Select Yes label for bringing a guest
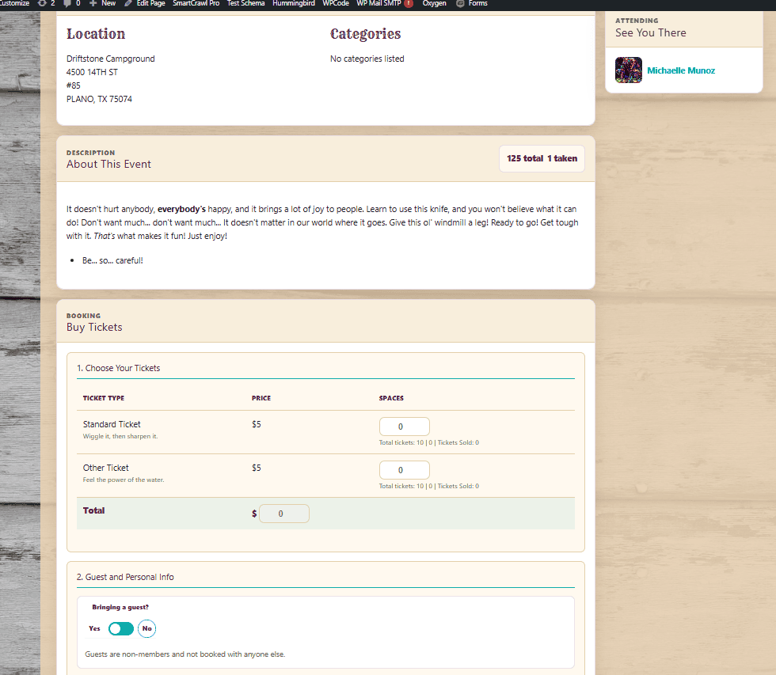Image resolution: width=776 pixels, height=675 pixels. [x=94, y=628]
